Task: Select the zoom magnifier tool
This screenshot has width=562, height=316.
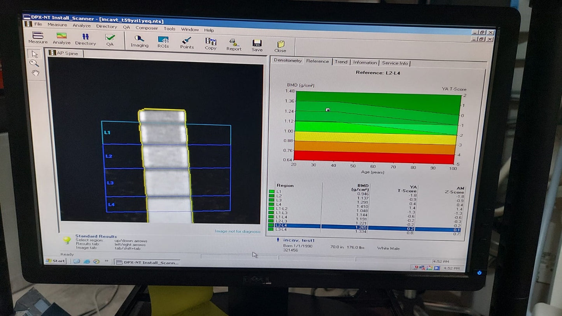Action: [x=35, y=63]
